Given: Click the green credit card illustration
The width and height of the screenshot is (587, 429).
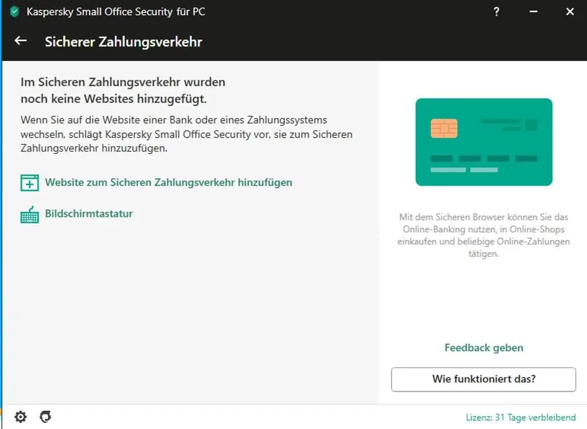Looking at the screenshot, I should pyautogui.click(x=484, y=142).
